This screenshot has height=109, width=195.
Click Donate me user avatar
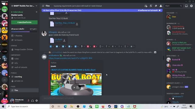click(x=12, y=101)
